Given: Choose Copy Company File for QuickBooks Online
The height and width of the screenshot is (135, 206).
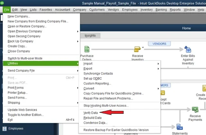Looking at the screenshot, I should click(119, 94).
